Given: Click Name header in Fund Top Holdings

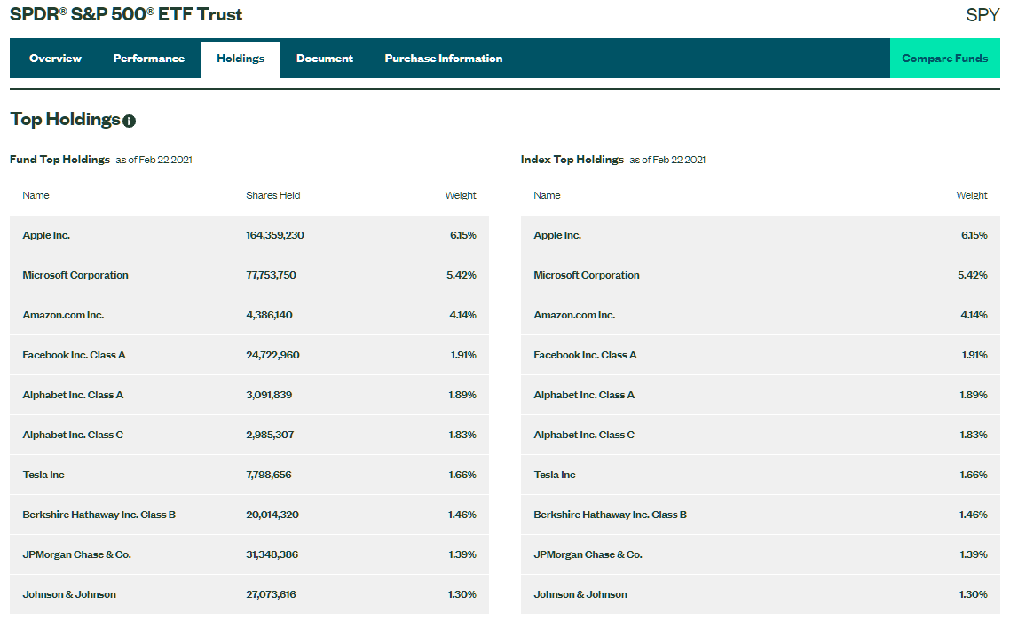Looking at the screenshot, I should pos(36,195).
